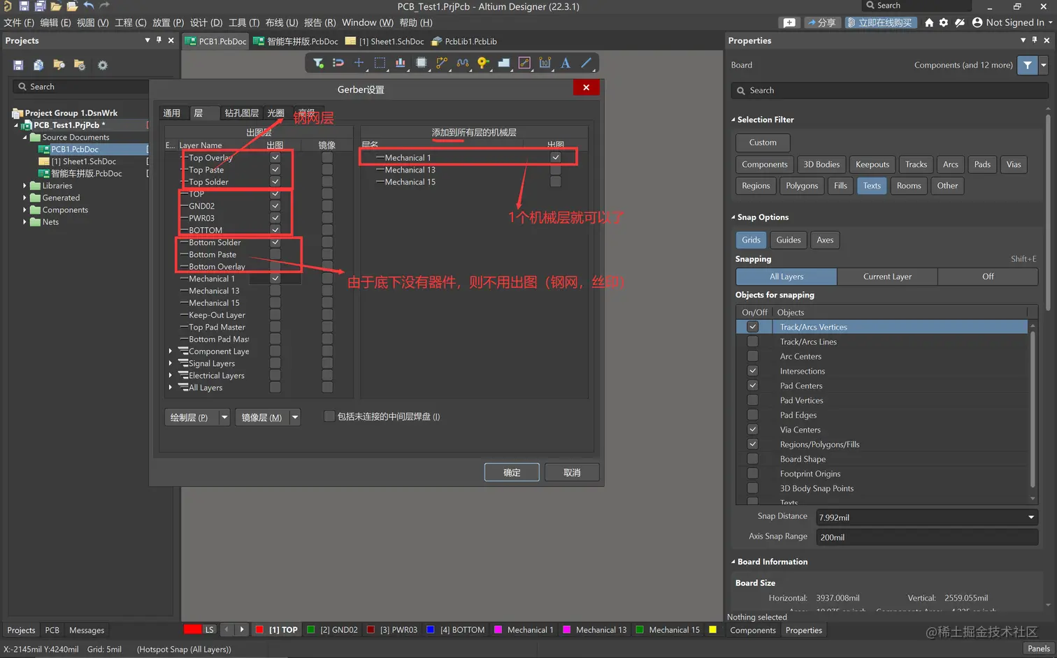This screenshot has width=1057, height=658.
Task: Select the place component chip icon
Action: tap(421, 63)
